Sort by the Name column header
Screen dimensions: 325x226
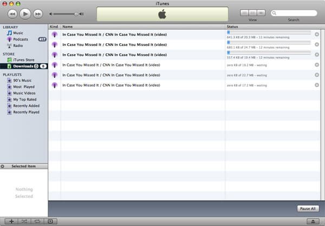point(143,26)
